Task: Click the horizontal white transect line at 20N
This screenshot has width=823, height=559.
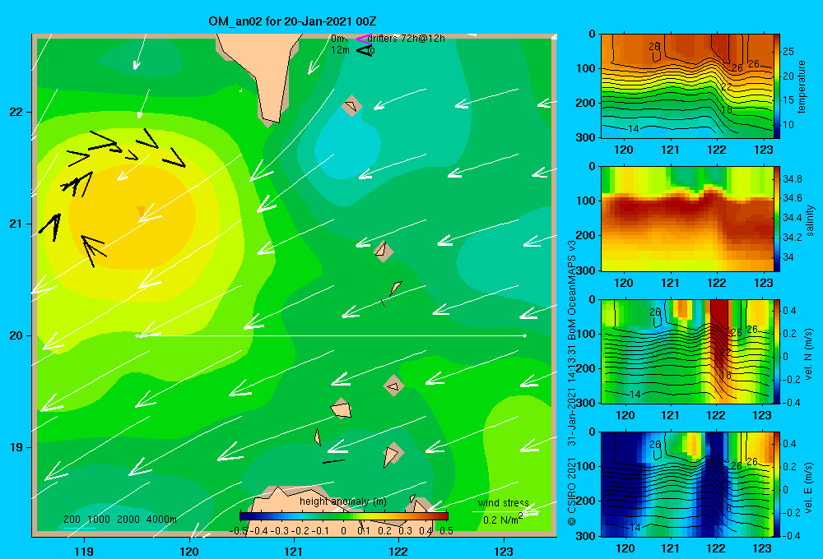Action: (331, 335)
